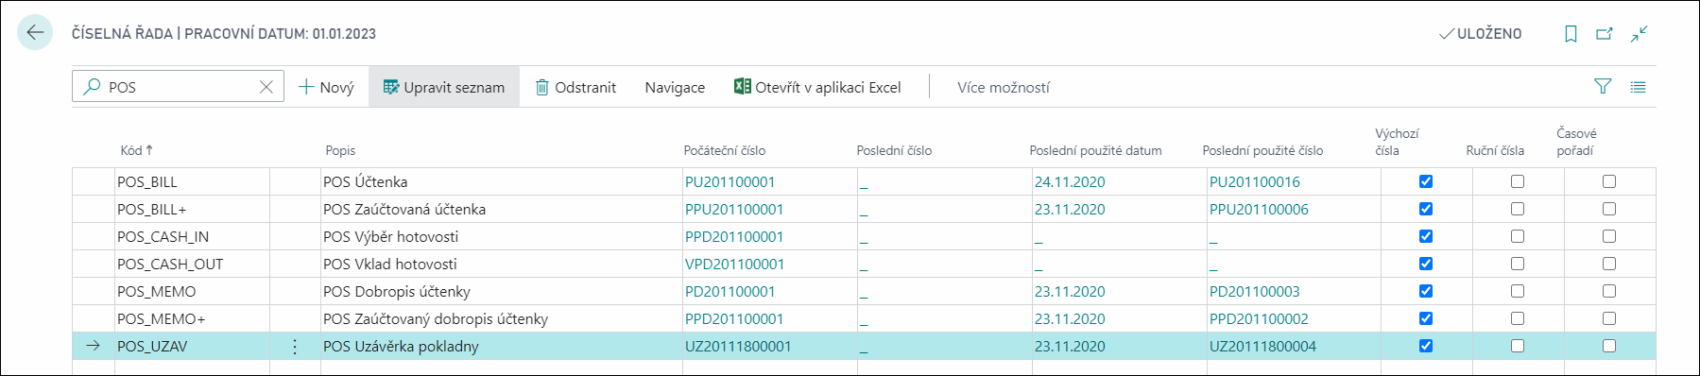Toggle Výchozí čísla checkbox for POS_BILL
The height and width of the screenshot is (376, 1700).
1426,181
